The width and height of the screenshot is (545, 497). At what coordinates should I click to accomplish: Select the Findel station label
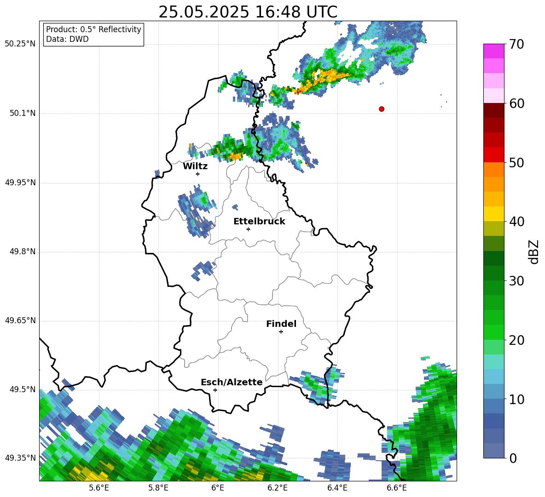click(x=281, y=324)
